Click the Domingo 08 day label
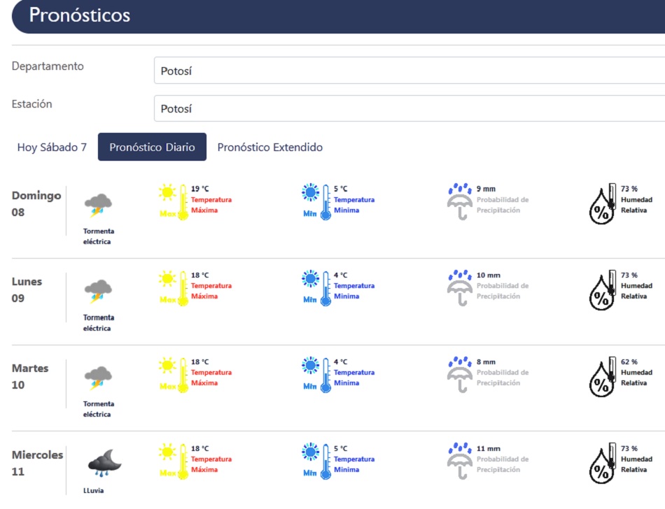Viewport: 665px width, 509px height. (x=36, y=203)
